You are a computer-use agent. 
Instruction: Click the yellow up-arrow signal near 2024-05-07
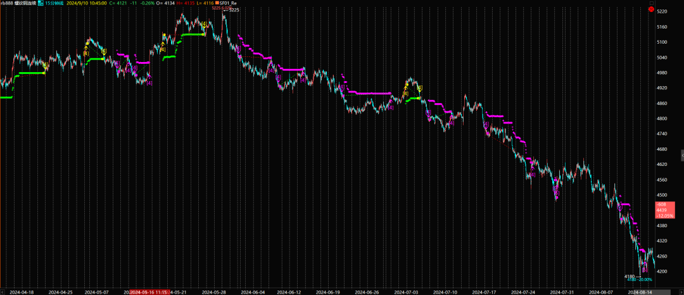tap(87, 46)
